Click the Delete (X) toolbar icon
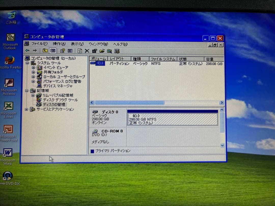This screenshot has width=275, height=206. (87, 51)
